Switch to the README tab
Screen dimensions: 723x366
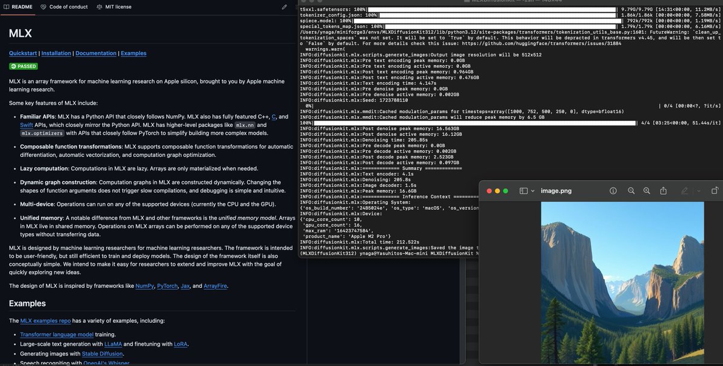[18, 7]
